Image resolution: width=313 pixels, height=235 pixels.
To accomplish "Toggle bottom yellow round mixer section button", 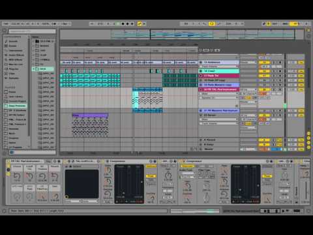I will (308, 148).
